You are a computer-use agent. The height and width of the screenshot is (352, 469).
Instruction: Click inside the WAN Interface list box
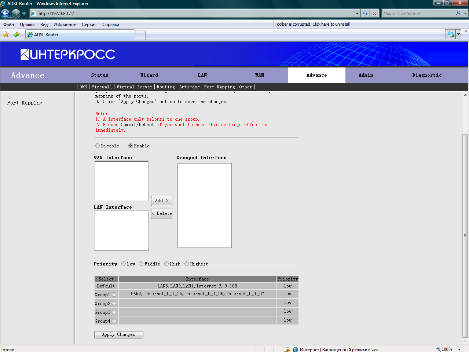(121, 181)
